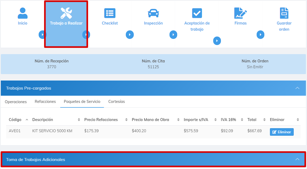Select the AVE01 table row code
This screenshot has width=307, height=169.
coord(15,131)
